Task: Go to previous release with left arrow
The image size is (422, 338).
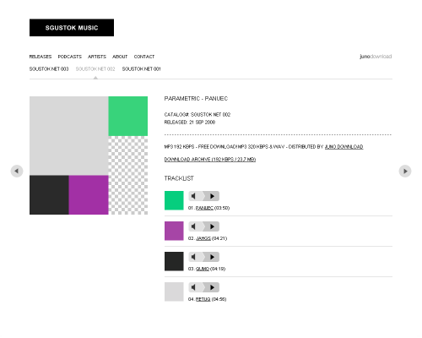Action: click(x=17, y=172)
